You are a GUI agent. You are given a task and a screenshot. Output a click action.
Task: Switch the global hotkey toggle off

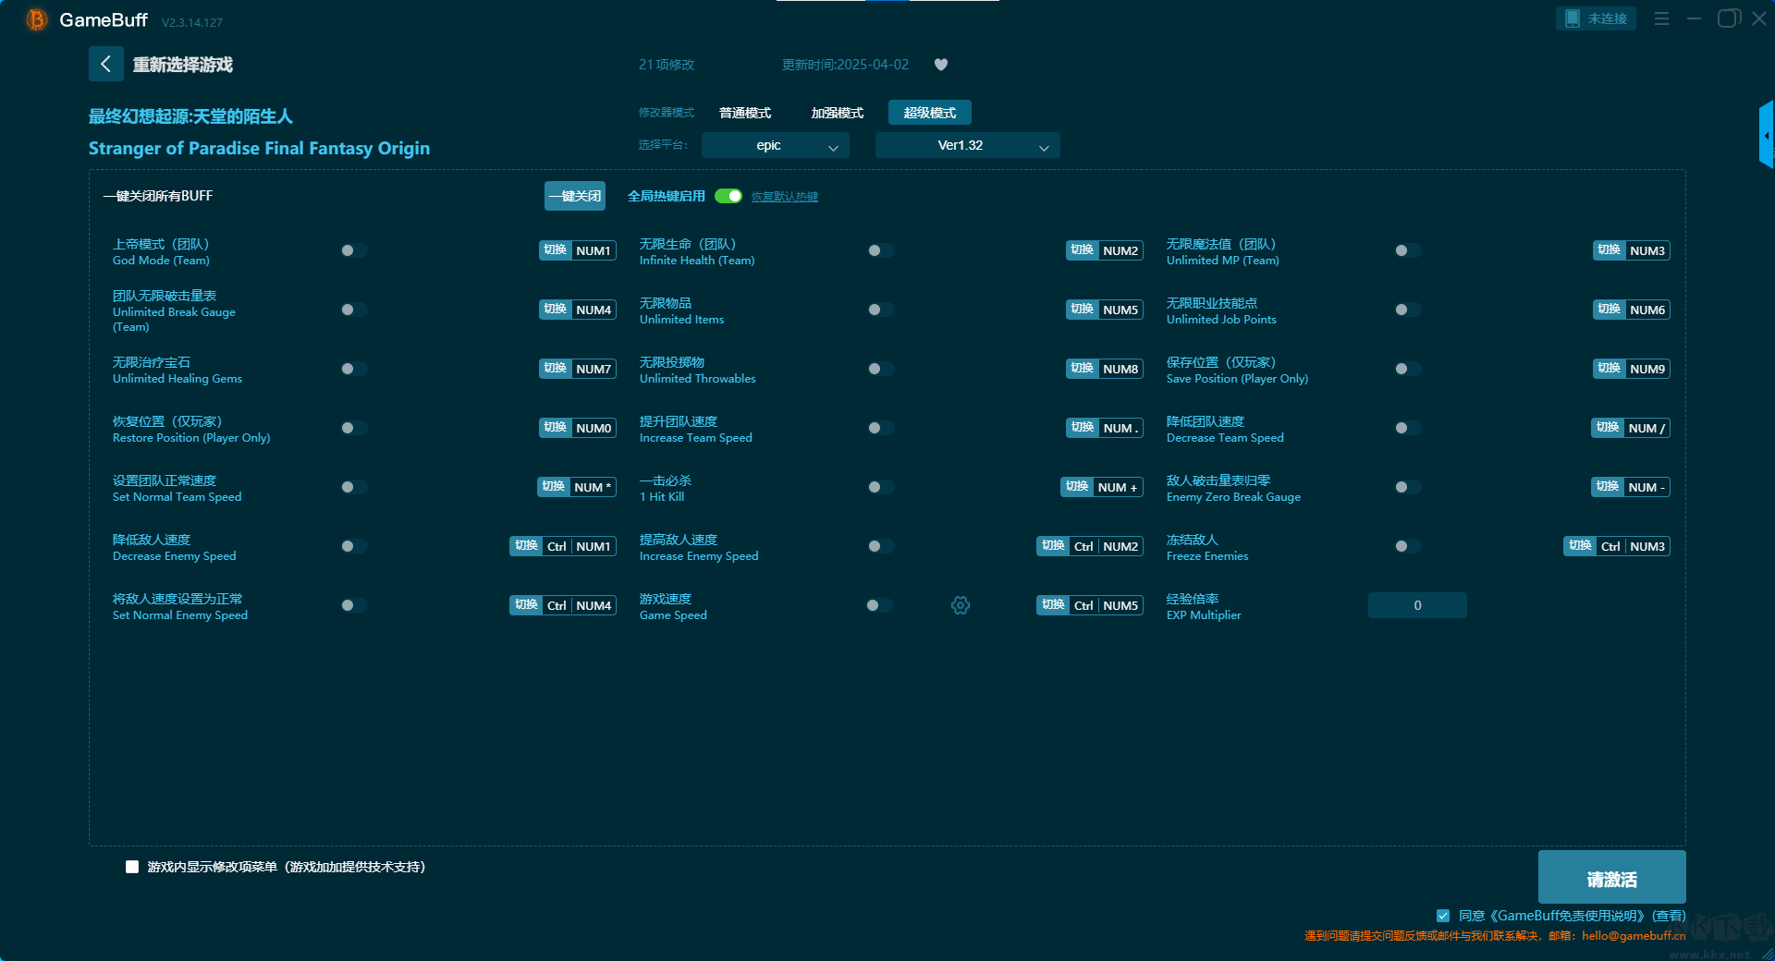(x=728, y=196)
